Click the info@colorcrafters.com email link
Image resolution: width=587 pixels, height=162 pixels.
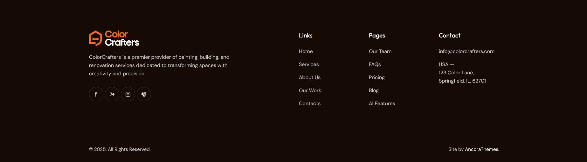point(466,51)
